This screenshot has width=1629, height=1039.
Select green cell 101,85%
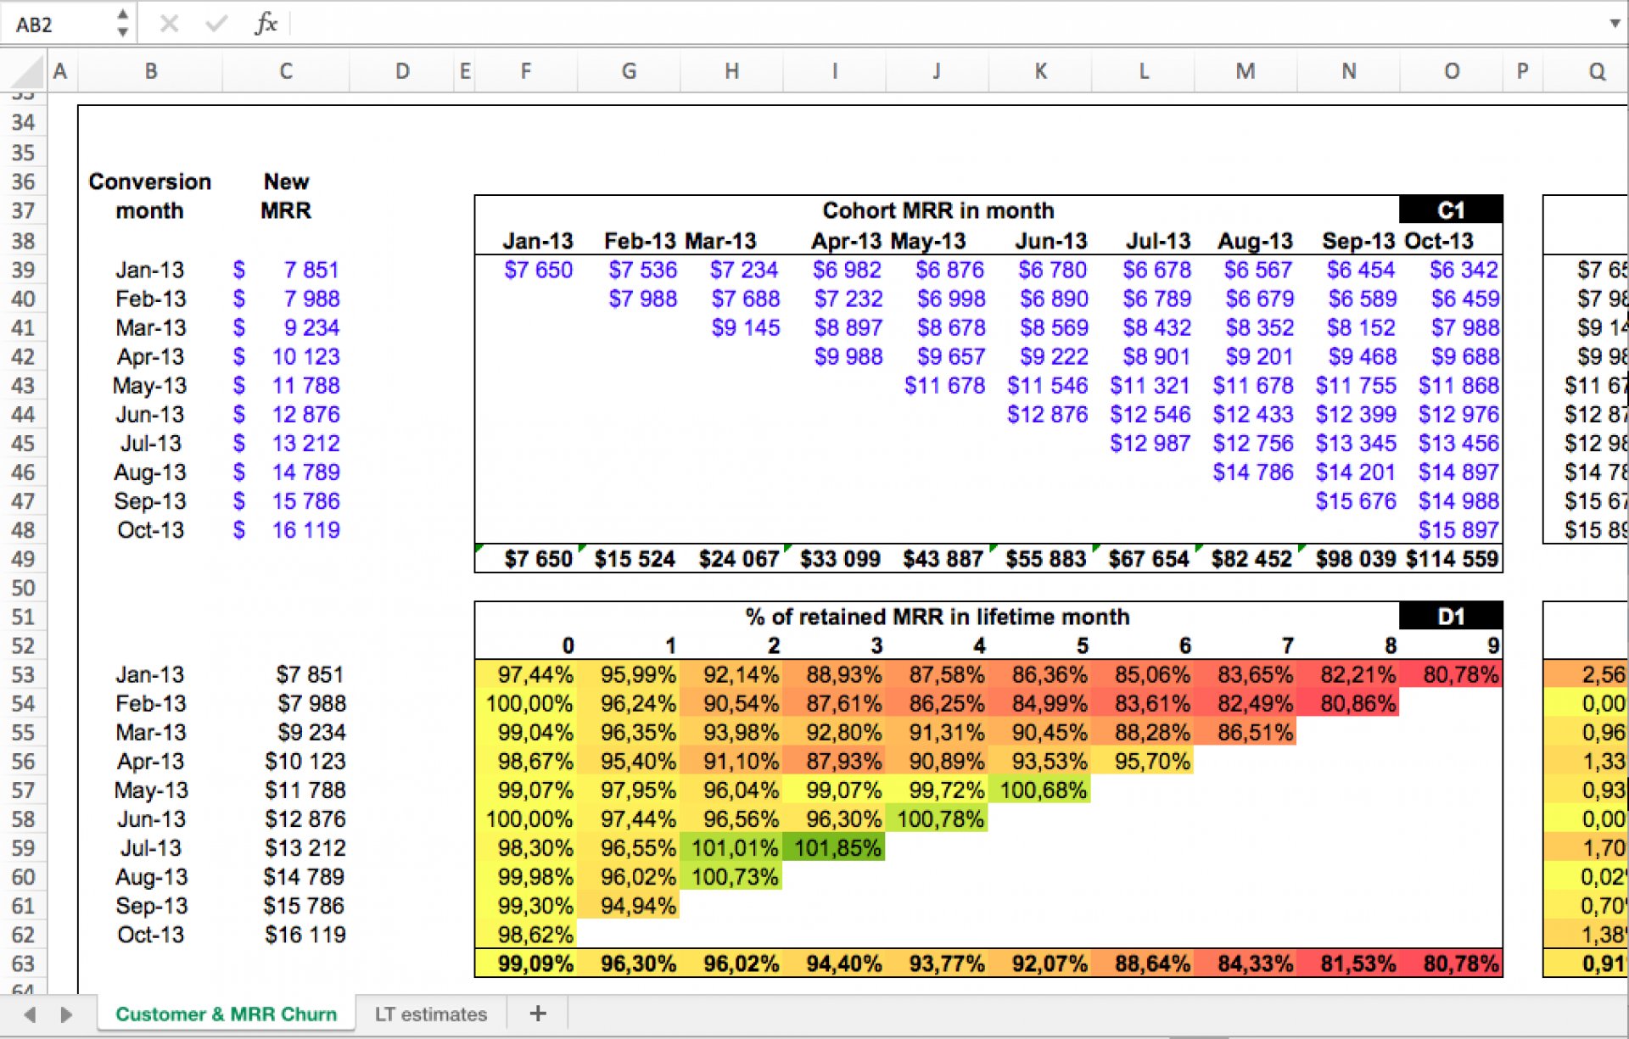point(834,847)
